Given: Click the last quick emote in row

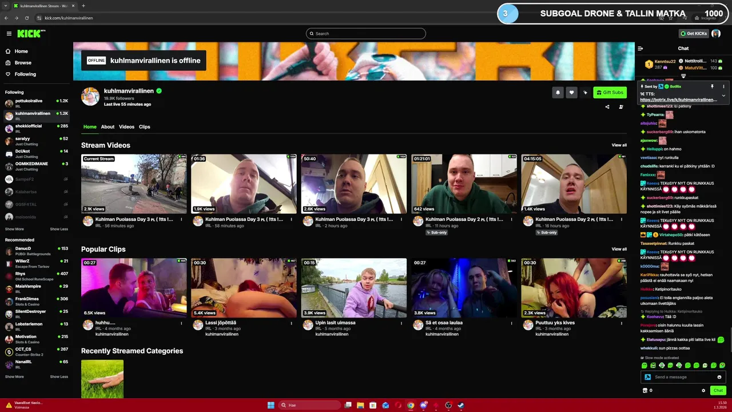Looking at the screenshot, I should pos(722,365).
